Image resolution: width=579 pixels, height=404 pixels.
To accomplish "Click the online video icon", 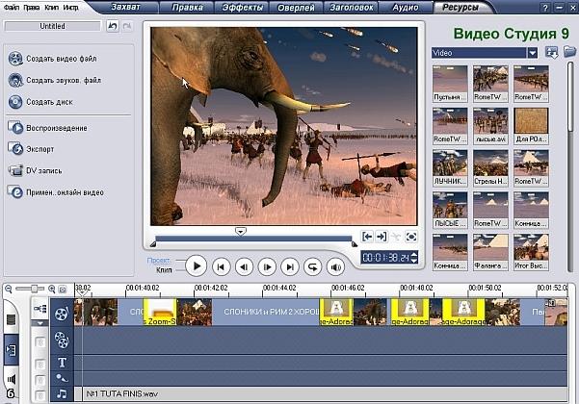I will coord(15,192).
